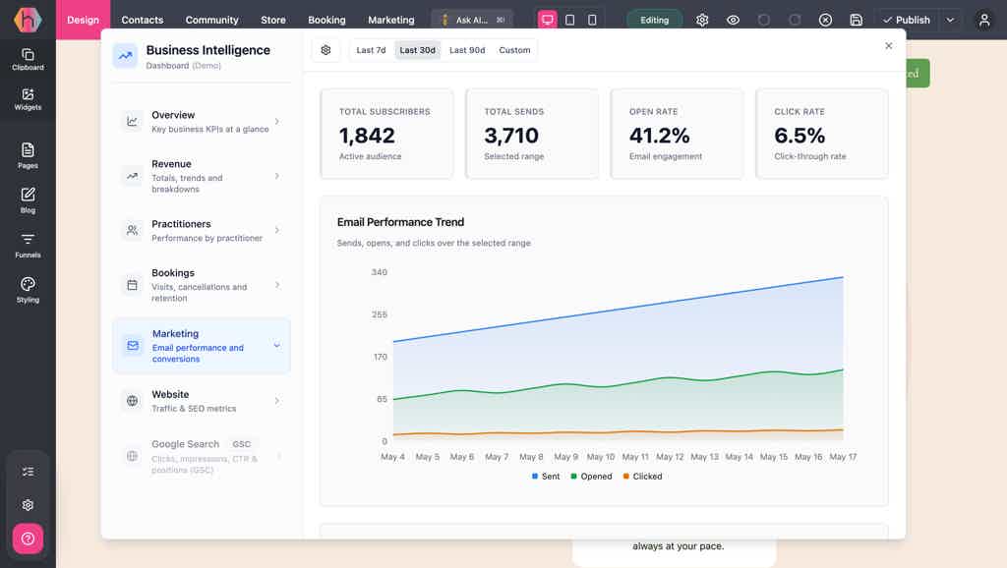Click the circled X discard icon in toolbar
The width and height of the screenshot is (1007, 568).
click(825, 20)
